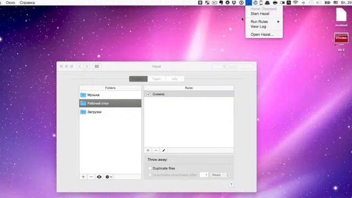Go back with the left arrow button
Viewport: 352px width, 198px height.
(80, 66)
